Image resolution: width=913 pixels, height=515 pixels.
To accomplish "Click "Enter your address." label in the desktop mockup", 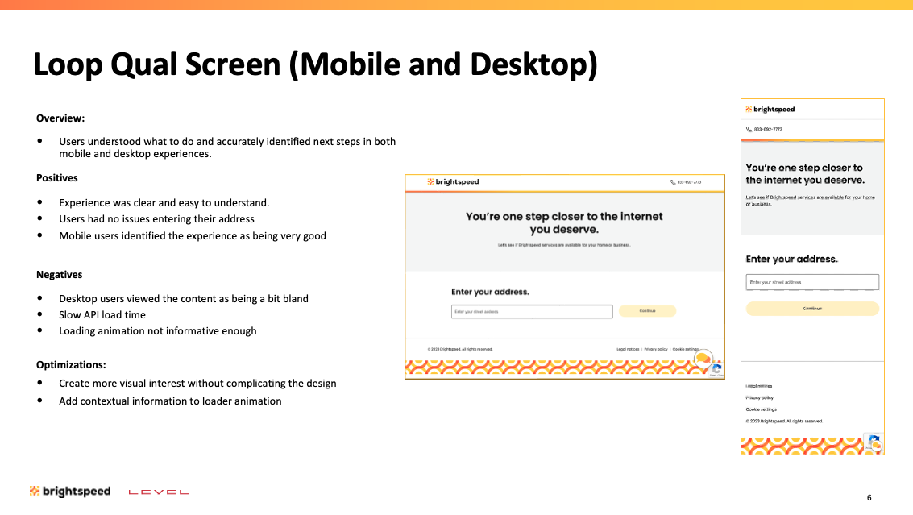I will [490, 292].
